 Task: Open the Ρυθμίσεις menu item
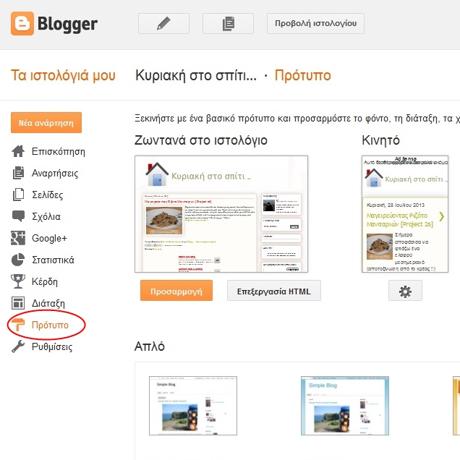point(52,346)
